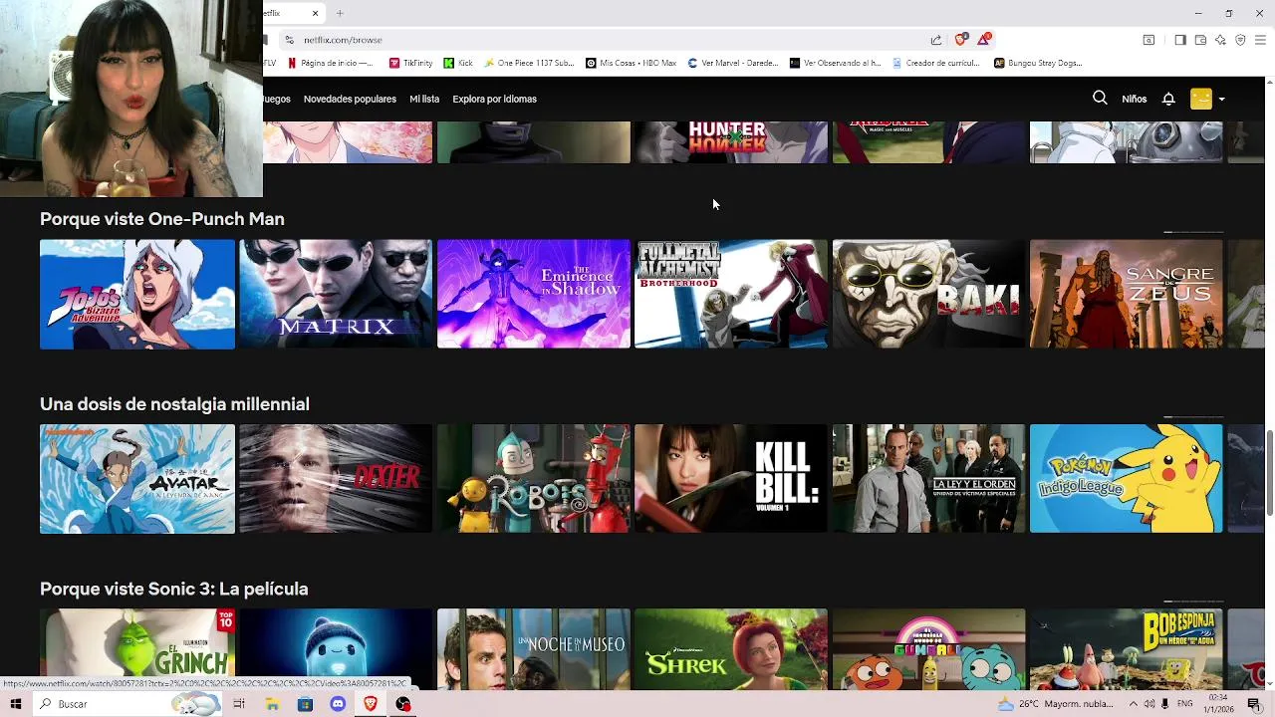This screenshot has width=1275, height=717.
Task: Open the Netflix search magnifier
Action: click(1100, 99)
